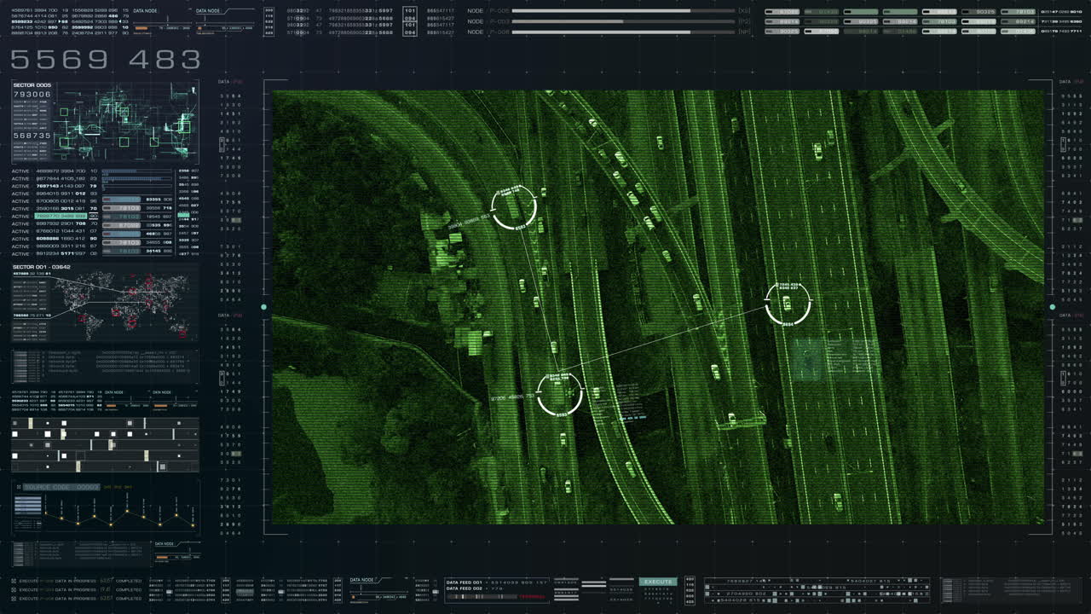Toggle the third EXECUTE row checkbox
Image resolution: width=1091 pixels, height=614 pixels.
point(14,598)
